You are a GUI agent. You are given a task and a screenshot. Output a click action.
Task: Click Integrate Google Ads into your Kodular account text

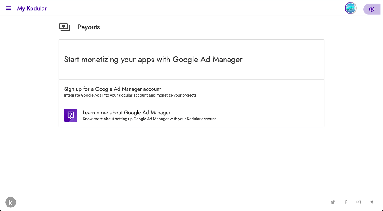pyautogui.click(x=130, y=95)
